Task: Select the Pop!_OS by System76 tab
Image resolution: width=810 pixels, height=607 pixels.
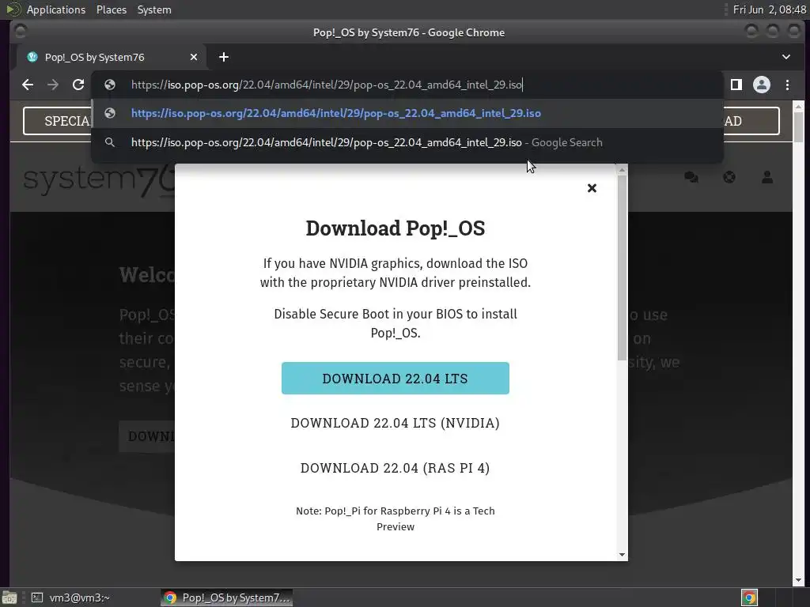Action: 112,57
